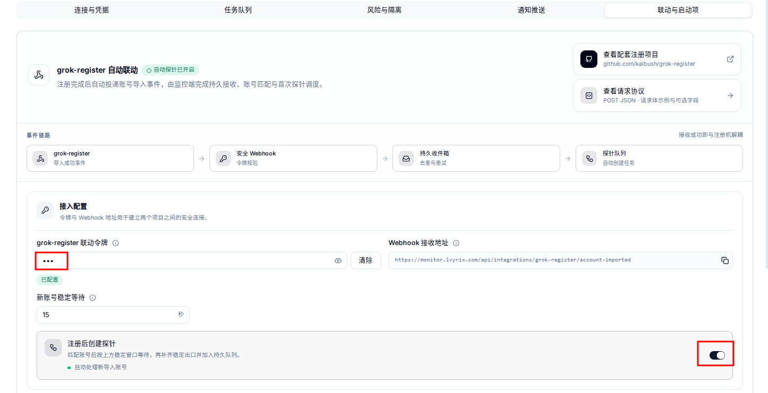
Task: Click the right arrow on 查看请求协议 card
Action: click(730, 95)
